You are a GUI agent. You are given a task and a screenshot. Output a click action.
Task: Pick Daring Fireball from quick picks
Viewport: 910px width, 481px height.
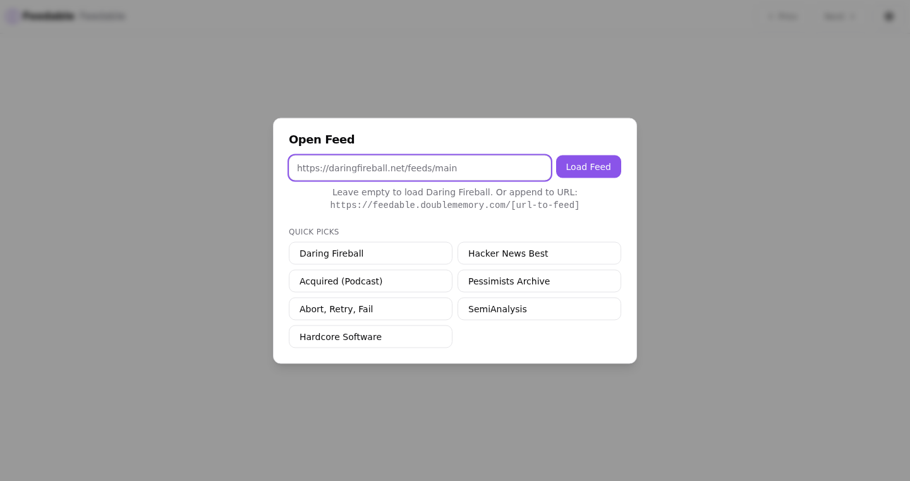tap(370, 253)
